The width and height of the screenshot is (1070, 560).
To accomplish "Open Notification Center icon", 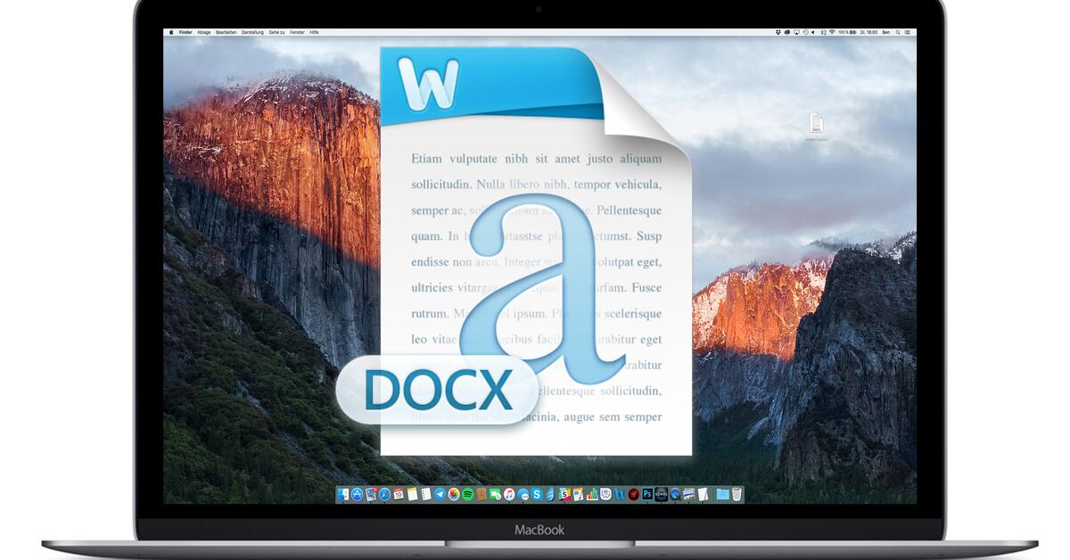I will (x=908, y=32).
